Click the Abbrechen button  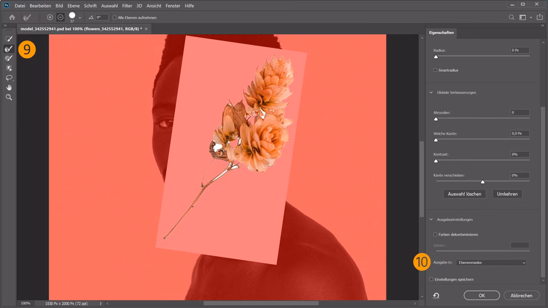point(521,295)
